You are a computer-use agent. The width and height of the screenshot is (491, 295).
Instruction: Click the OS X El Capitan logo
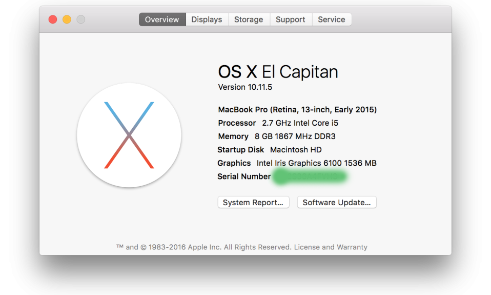coord(129,135)
